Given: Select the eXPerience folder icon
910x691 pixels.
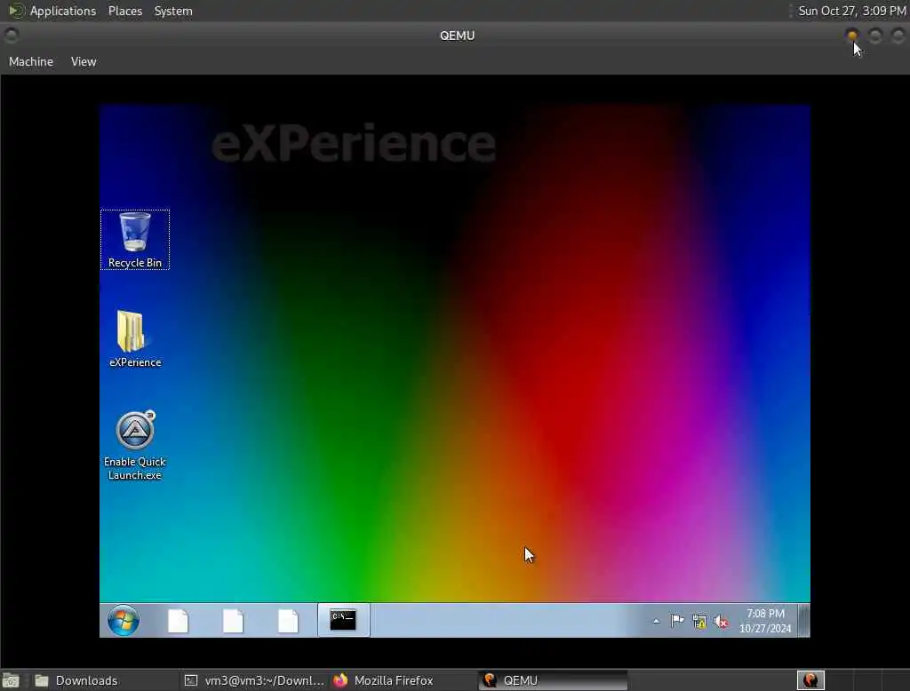Looking at the screenshot, I should pos(135,338).
